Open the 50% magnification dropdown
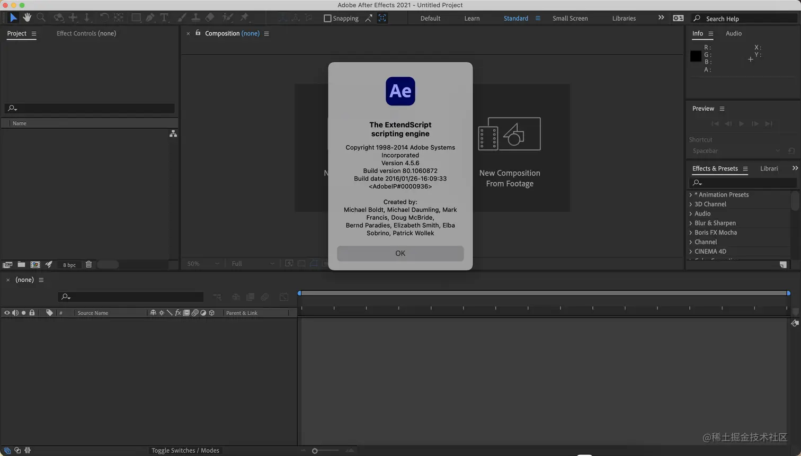The height and width of the screenshot is (456, 801). [x=203, y=263]
